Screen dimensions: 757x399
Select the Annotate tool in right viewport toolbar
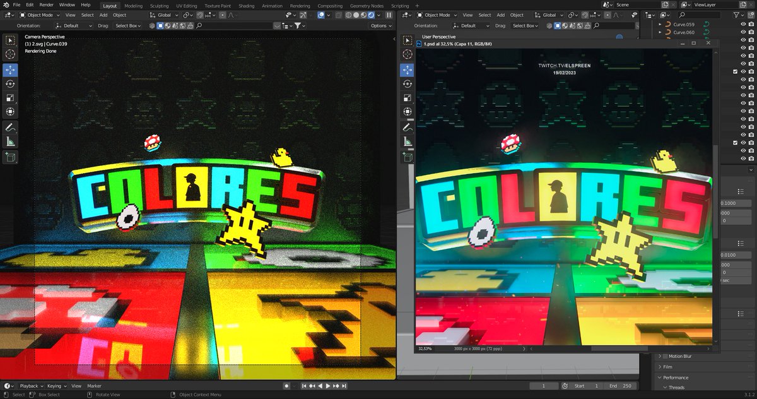(x=407, y=128)
